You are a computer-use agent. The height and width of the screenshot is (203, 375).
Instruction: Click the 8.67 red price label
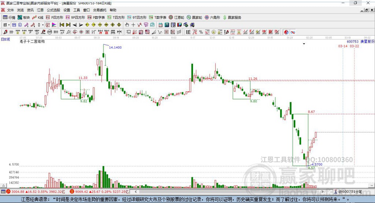pos(311,112)
